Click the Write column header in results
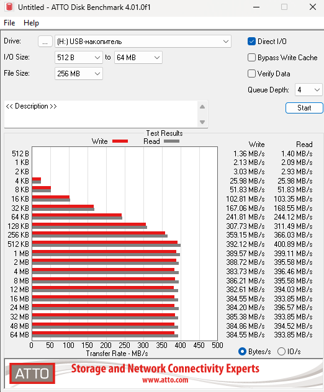324x392 pixels. pyautogui.click(x=257, y=145)
